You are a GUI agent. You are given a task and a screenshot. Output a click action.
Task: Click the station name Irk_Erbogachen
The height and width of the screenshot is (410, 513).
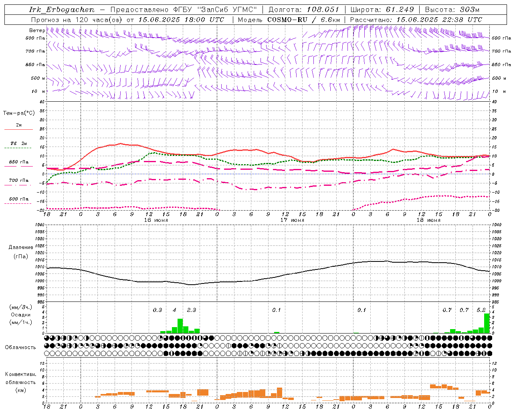[x=62, y=10]
